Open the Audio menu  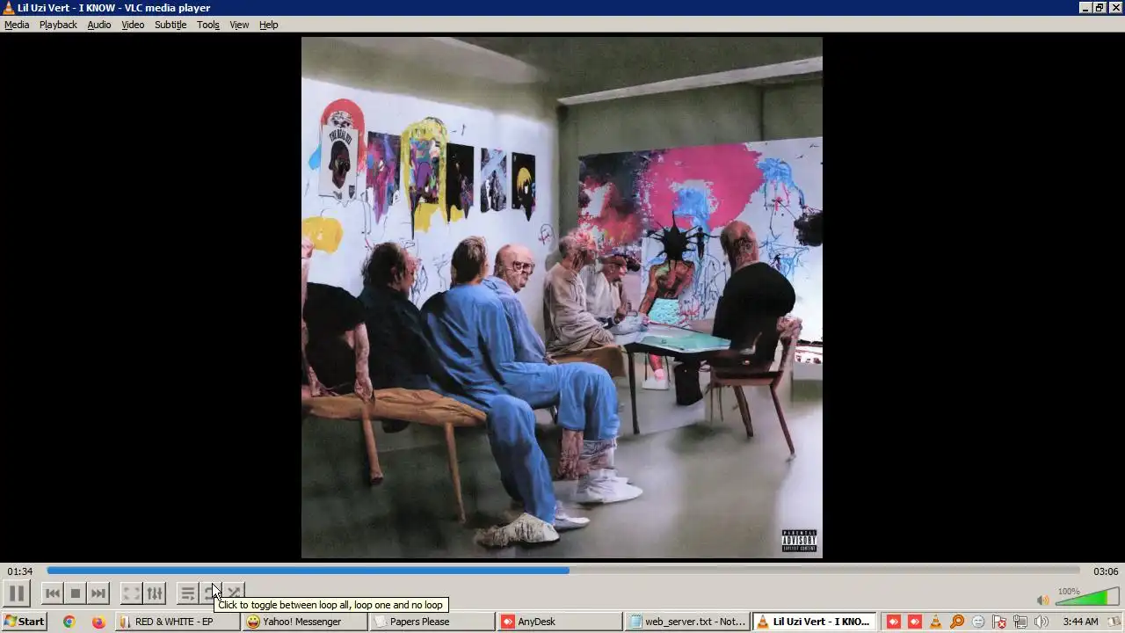tap(98, 25)
